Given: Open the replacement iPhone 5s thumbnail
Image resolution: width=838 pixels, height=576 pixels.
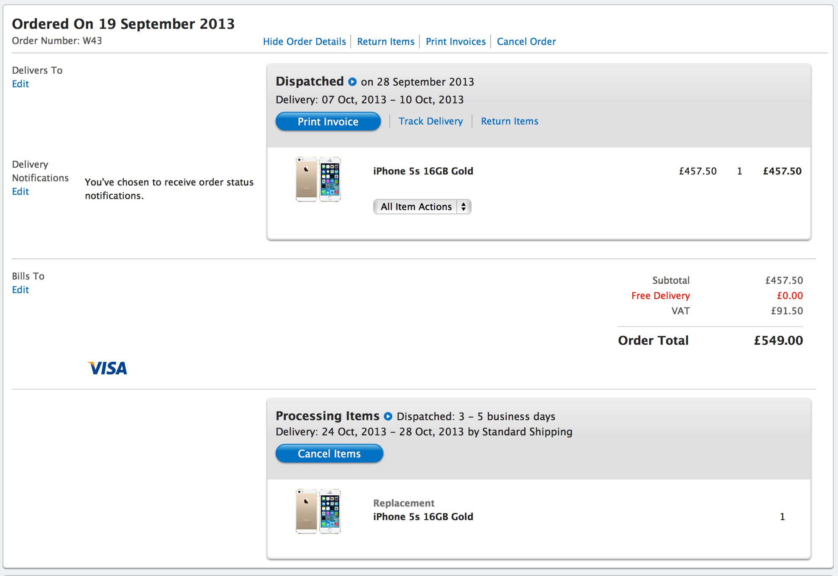Looking at the screenshot, I should pos(318,511).
